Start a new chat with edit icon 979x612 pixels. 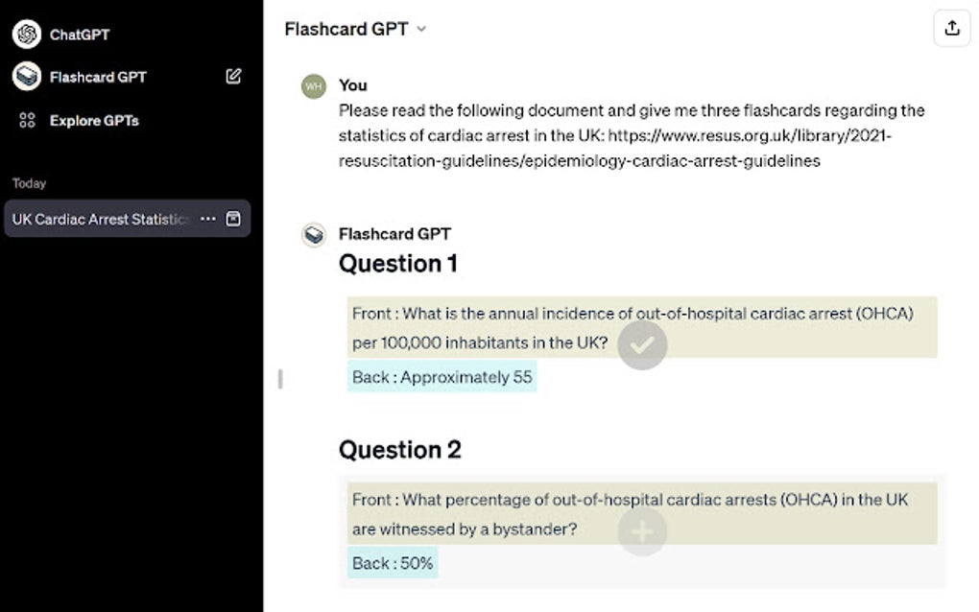tap(233, 77)
